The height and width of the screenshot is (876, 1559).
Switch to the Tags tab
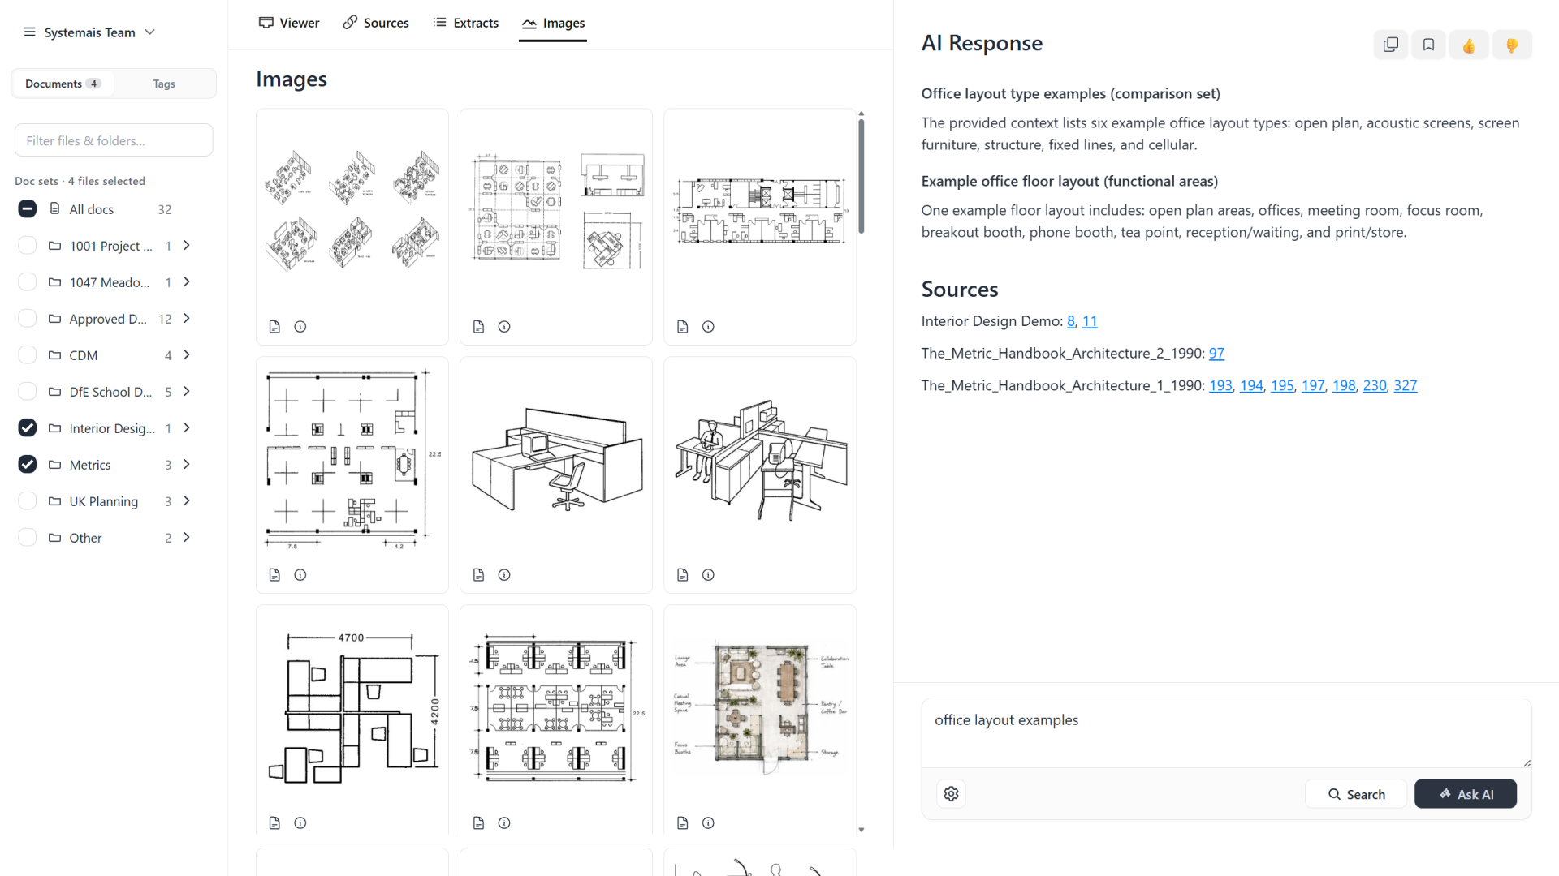coord(164,84)
